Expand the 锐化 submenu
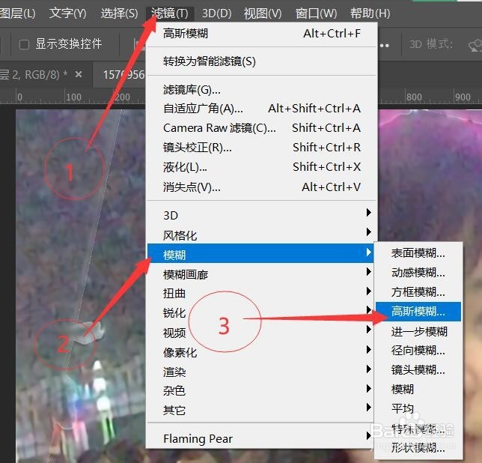Viewport: 482px width, 463px height. [x=262, y=312]
